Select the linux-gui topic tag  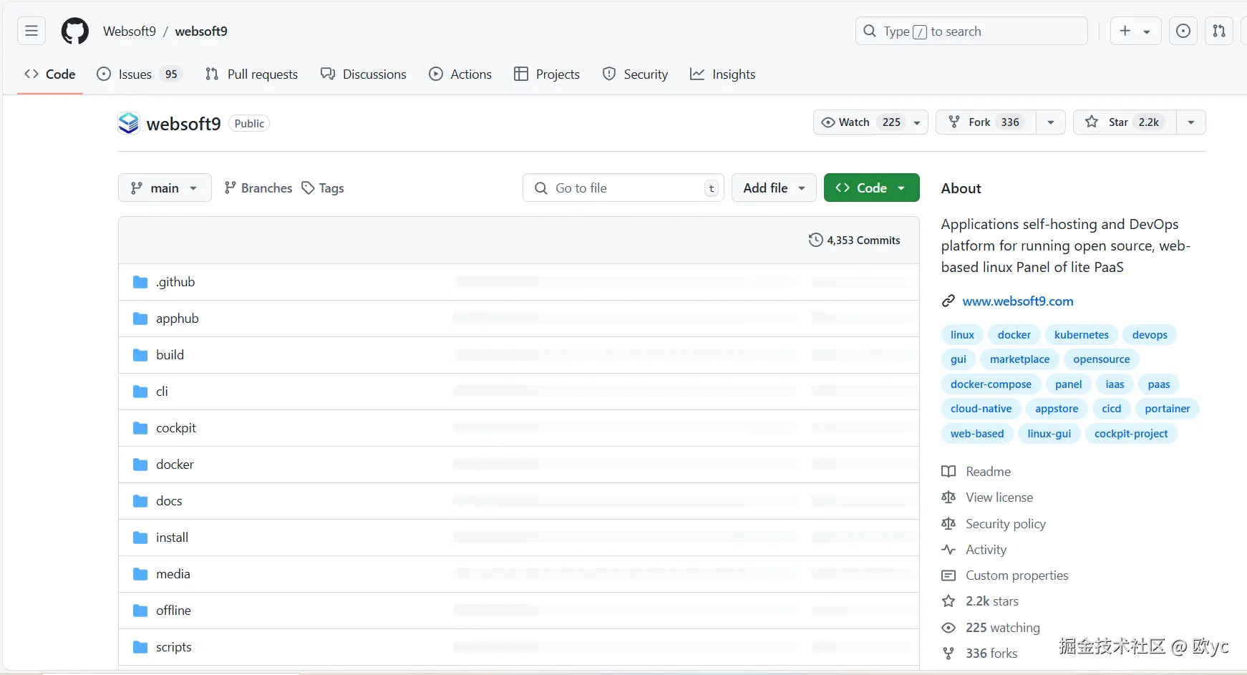point(1049,434)
